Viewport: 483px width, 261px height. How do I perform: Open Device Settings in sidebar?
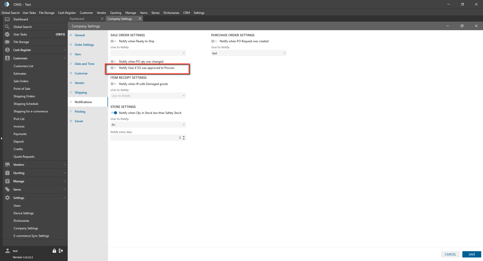(24, 213)
